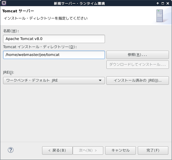Cancel the dialog with キャンセル

tap(120, 150)
